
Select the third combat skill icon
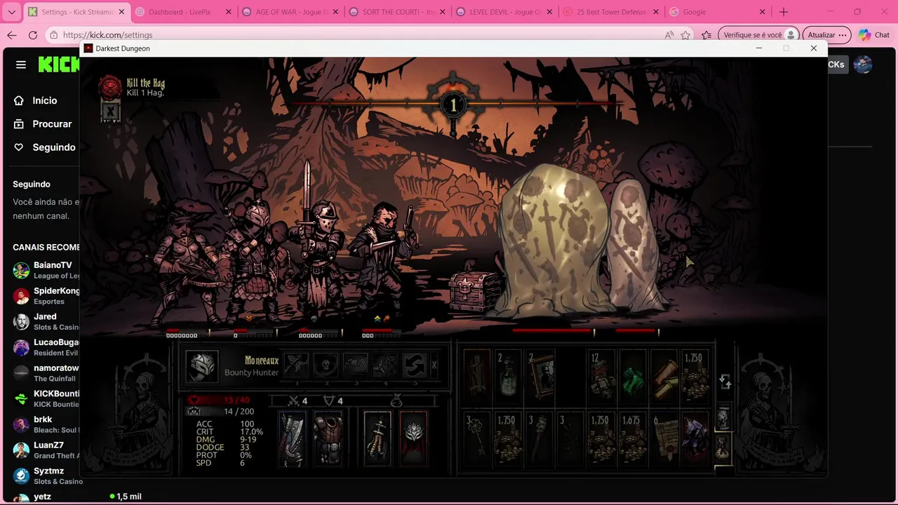(356, 365)
